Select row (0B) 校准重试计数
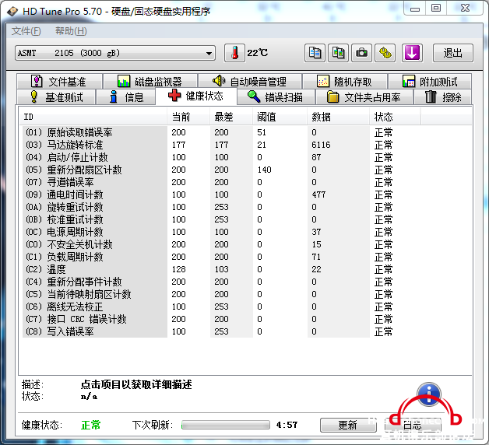This screenshot has width=489, height=445. point(221,219)
